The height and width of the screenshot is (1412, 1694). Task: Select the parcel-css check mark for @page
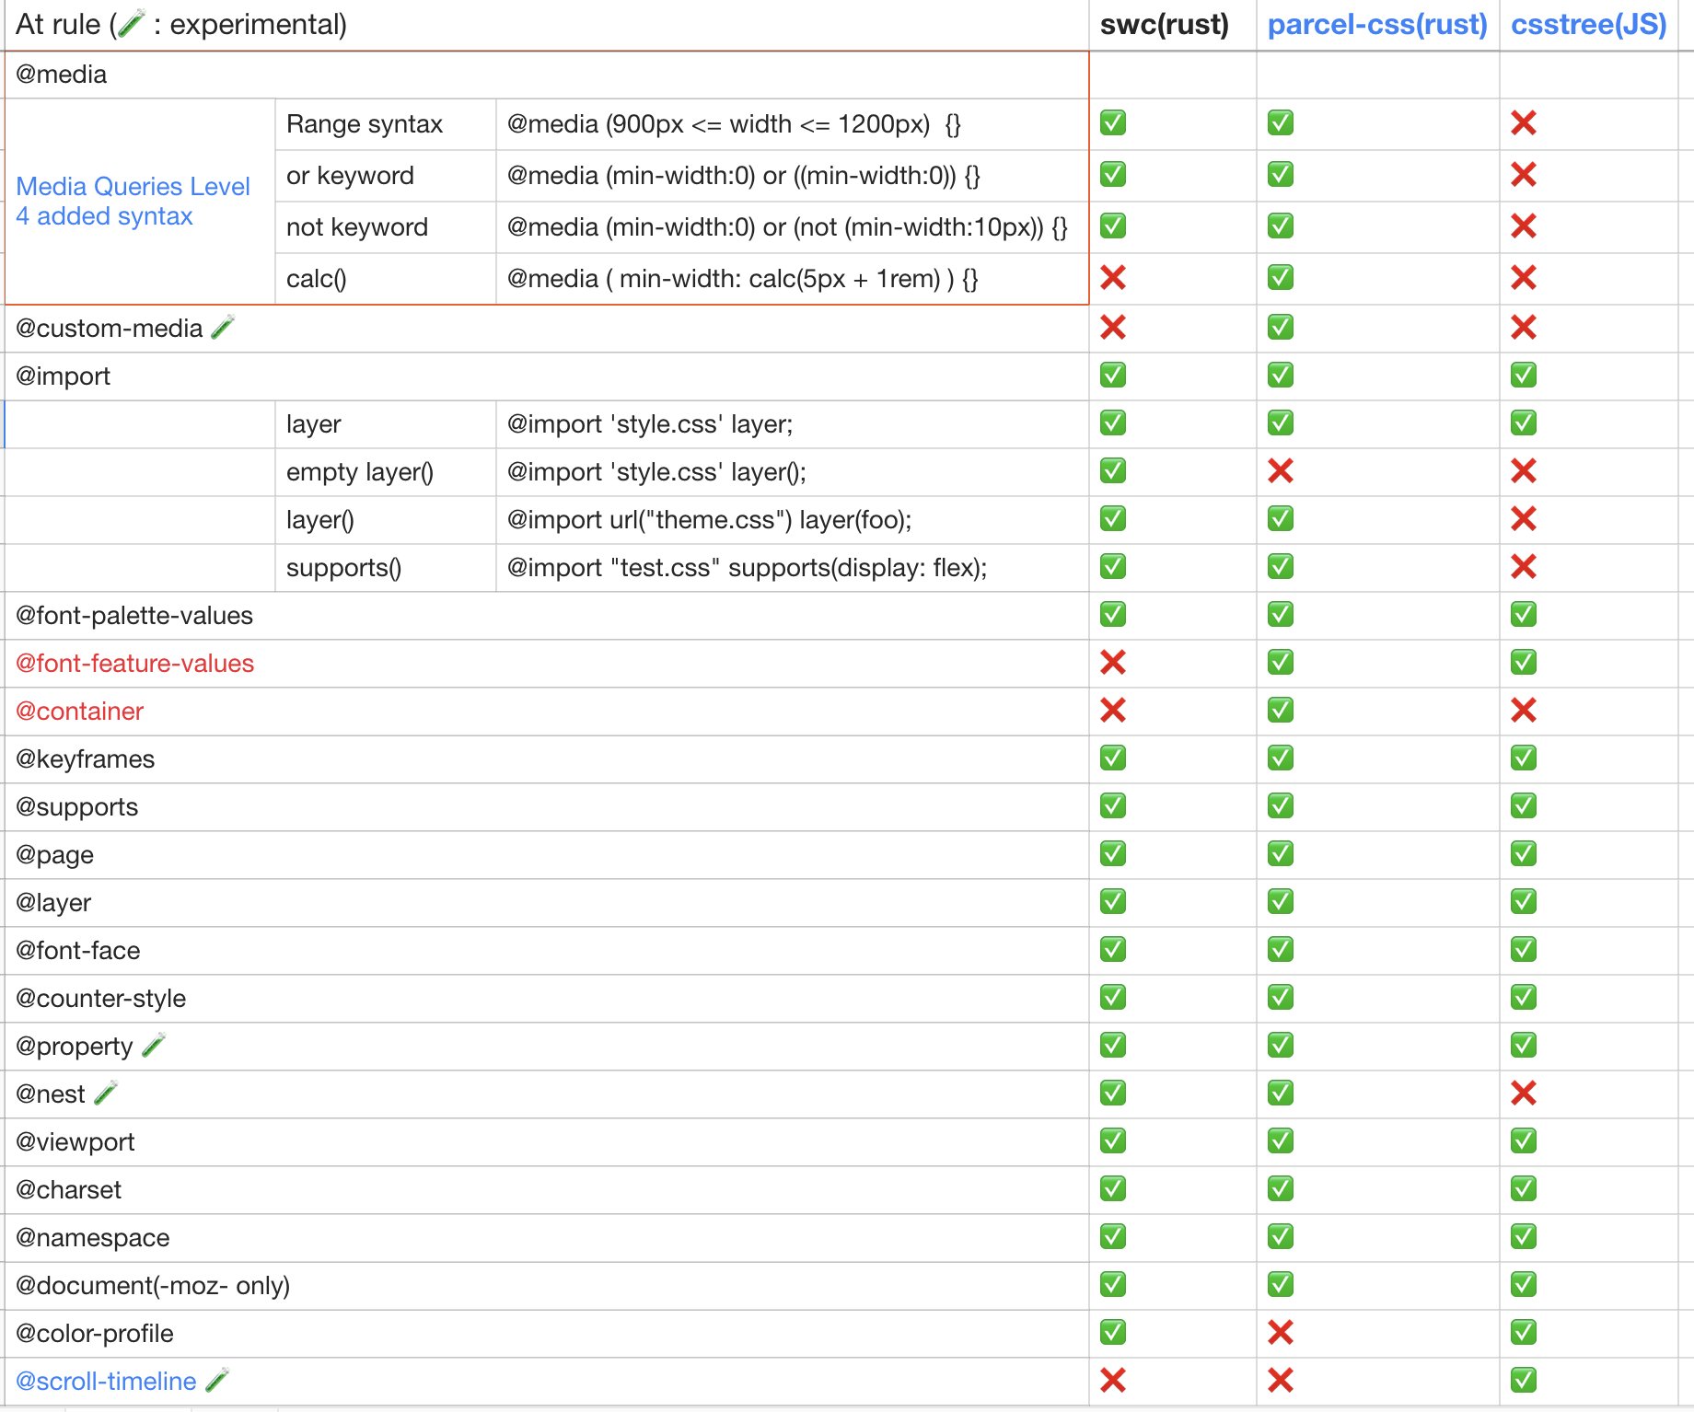1281,853
